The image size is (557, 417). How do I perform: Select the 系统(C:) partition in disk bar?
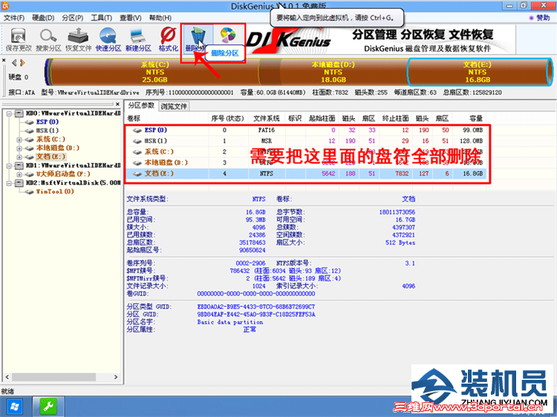click(155, 72)
